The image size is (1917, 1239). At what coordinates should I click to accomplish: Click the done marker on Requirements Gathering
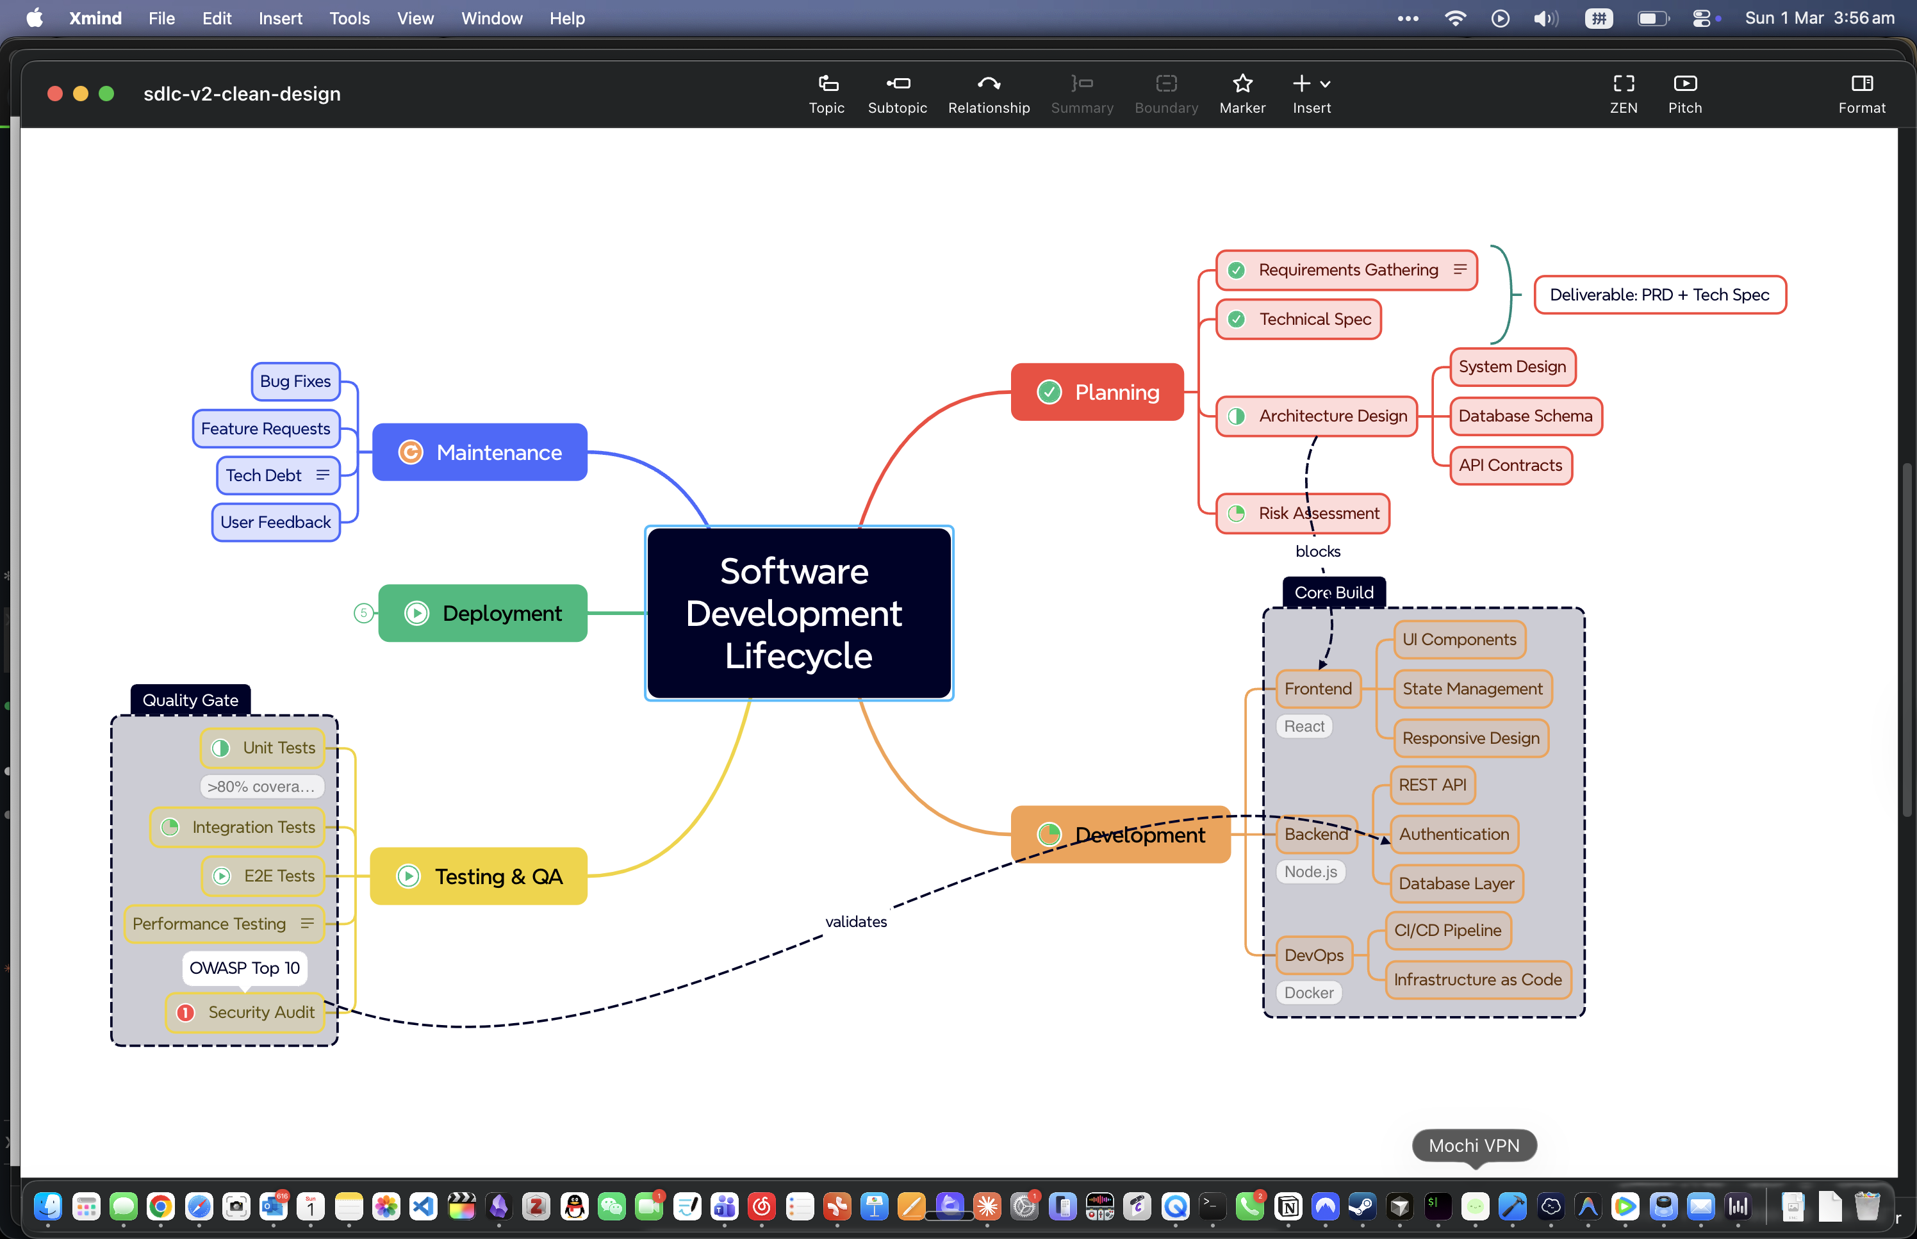[x=1237, y=270]
